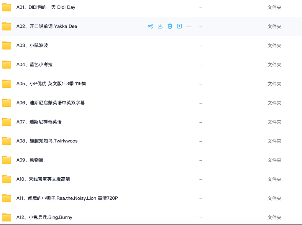Open A11 Raa.the.Noisy.Lion folder
Image resolution: width=302 pixels, height=225 pixels.
pos(67,198)
